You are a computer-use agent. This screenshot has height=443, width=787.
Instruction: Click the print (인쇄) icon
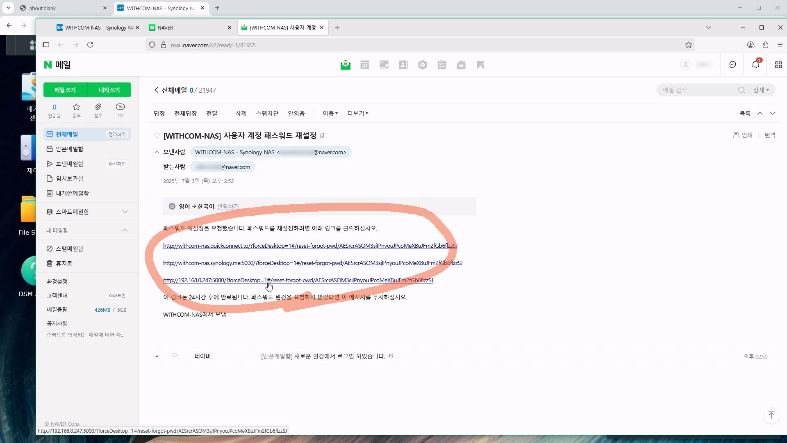[x=736, y=135]
